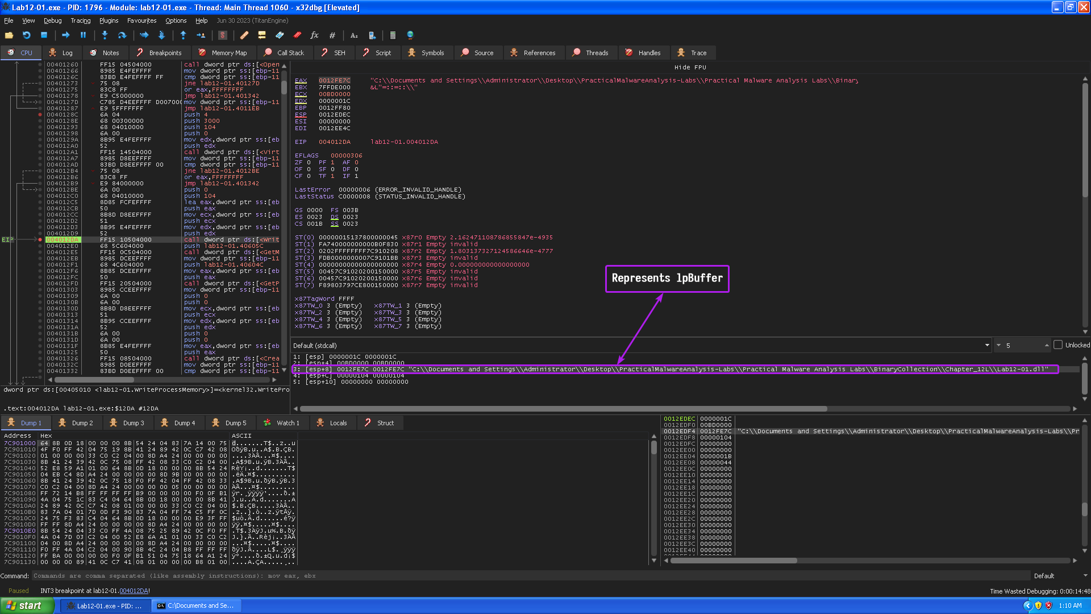Toggle breakpoint dot at address 0040128C
The width and height of the screenshot is (1091, 614).
tap(40, 115)
